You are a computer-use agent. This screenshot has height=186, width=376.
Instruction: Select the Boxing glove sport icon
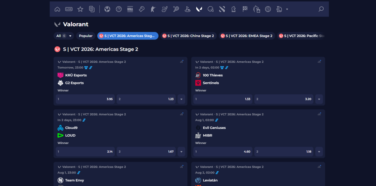142,9
